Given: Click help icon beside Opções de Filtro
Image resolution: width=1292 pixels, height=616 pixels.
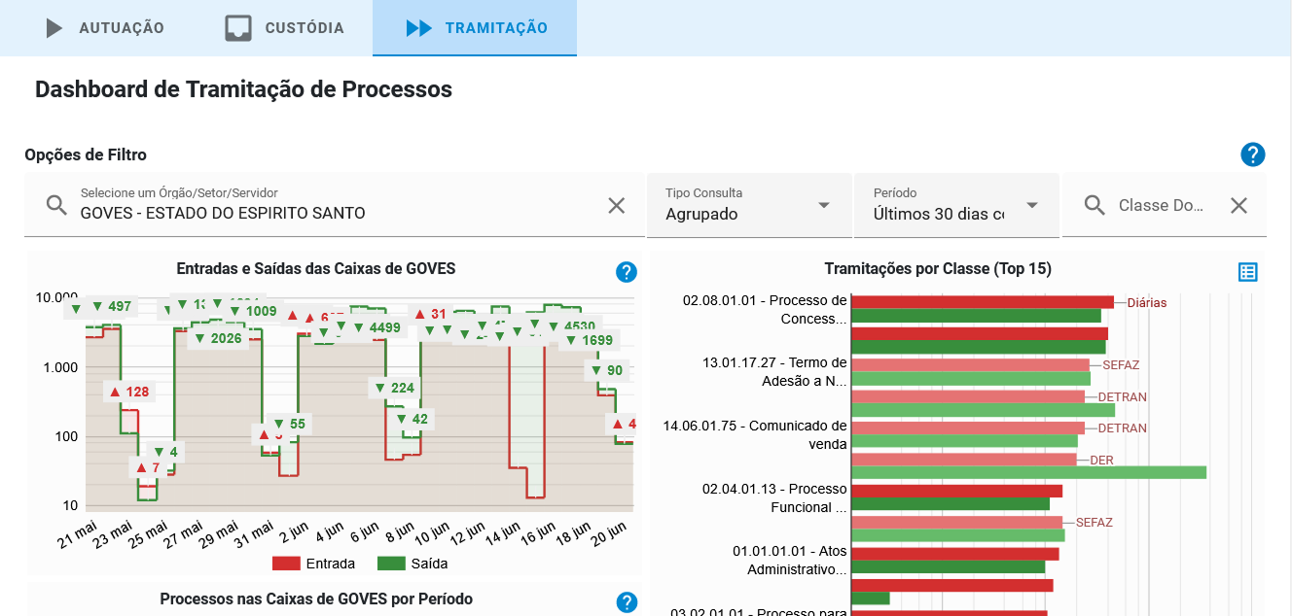Looking at the screenshot, I should click(1252, 154).
